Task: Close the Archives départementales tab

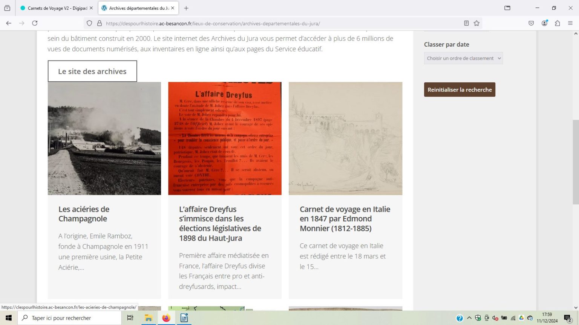Action: [x=173, y=8]
